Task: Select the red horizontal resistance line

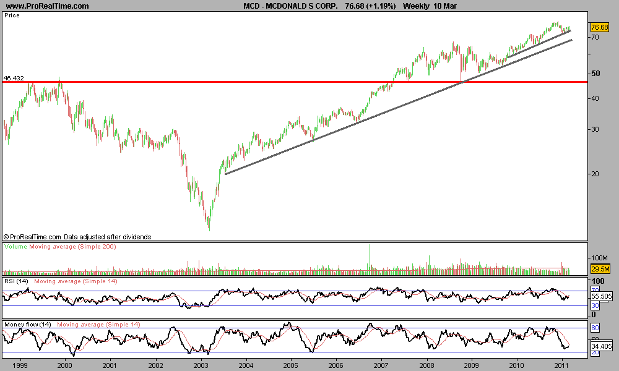Action: [x=295, y=82]
